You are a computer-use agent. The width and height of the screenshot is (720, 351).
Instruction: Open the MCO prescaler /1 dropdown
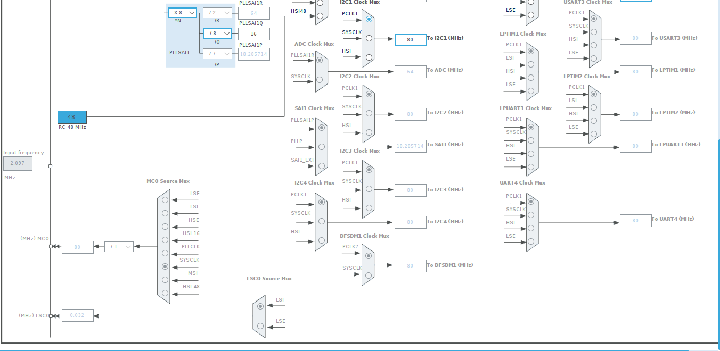coord(118,247)
